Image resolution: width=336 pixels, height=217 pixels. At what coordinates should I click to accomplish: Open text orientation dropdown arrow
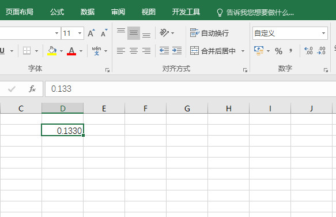(x=173, y=33)
